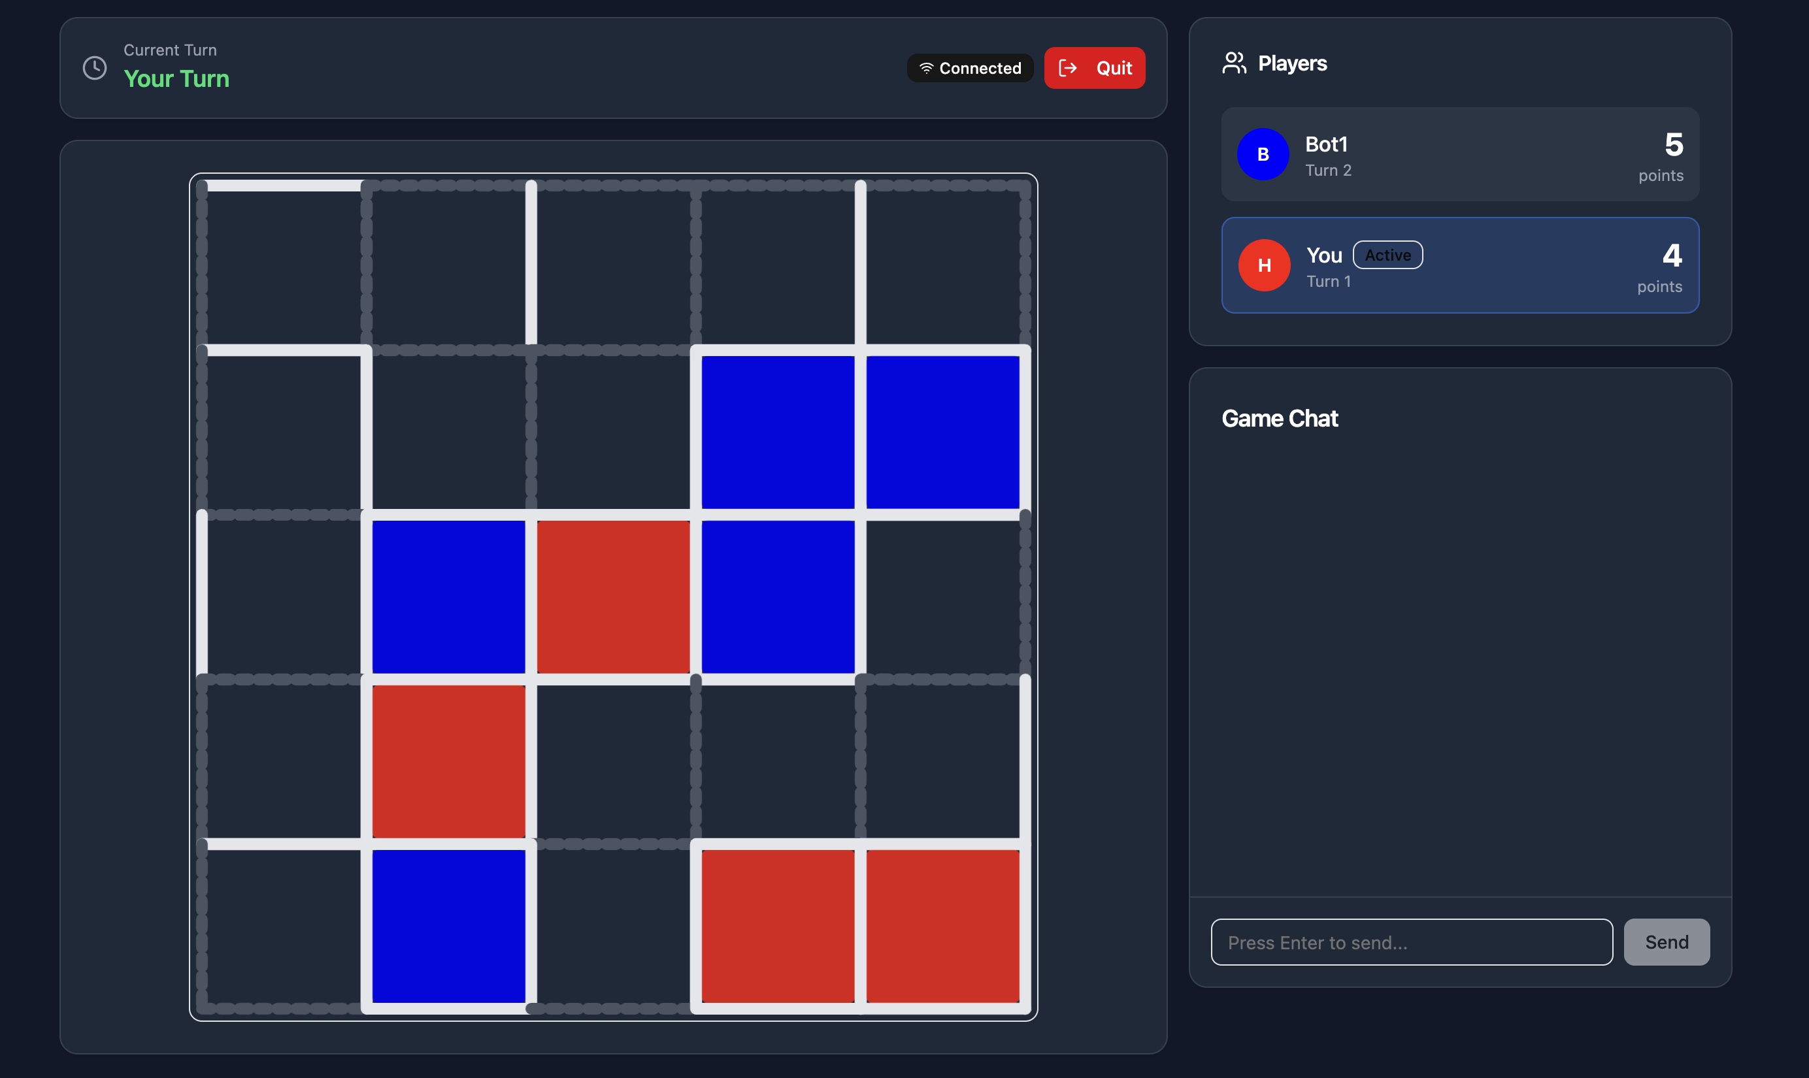Image resolution: width=1809 pixels, height=1078 pixels.
Task: Click the clock icon beside Current Turn
Action: point(95,67)
